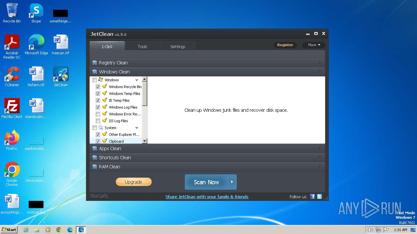Uncheck Other Explorer MRU checkbox
The height and width of the screenshot is (234, 417).
click(98, 135)
